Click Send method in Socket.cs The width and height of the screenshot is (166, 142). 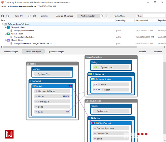(52, 107)
